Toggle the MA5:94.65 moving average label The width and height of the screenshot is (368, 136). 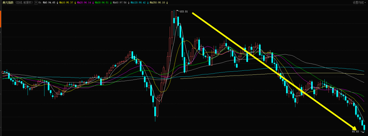(49, 3)
